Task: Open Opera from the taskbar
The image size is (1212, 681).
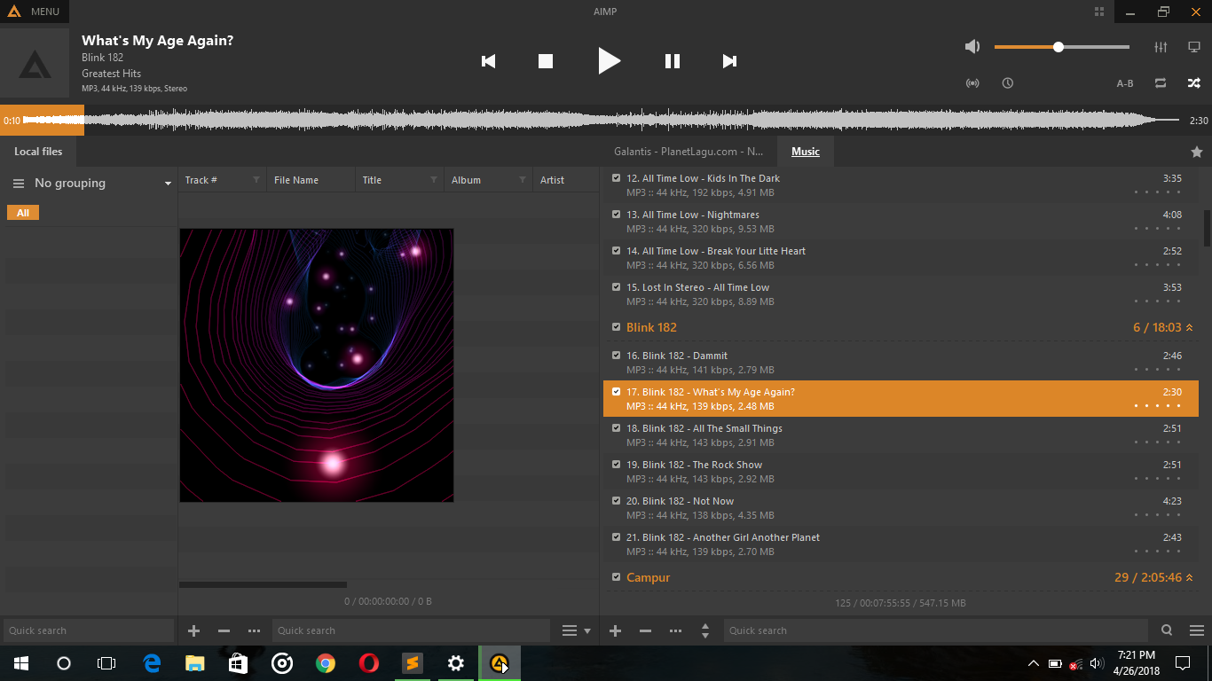Action: (369, 663)
